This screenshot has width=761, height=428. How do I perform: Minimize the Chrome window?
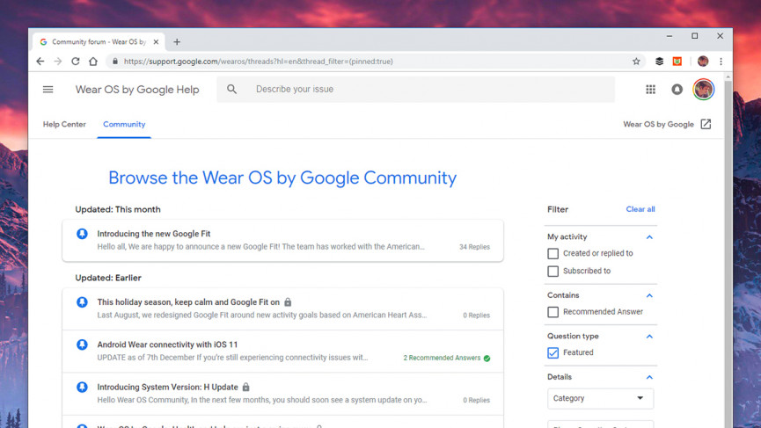[670, 36]
